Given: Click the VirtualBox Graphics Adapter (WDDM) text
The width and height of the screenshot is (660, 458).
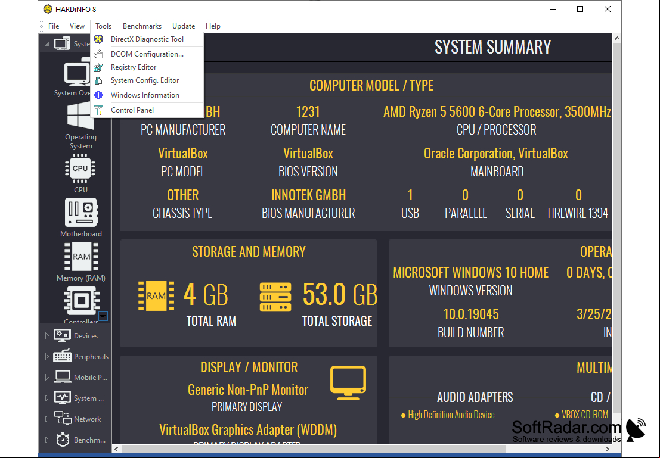Looking at the screenshot, I should 248,430.
